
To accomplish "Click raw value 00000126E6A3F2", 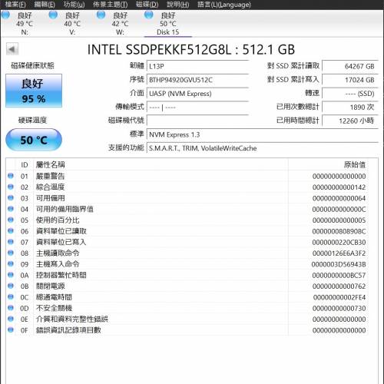I will (x=339, y=253).
